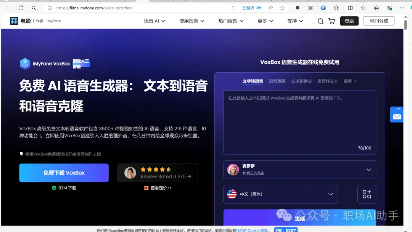Click the 添加语音头像 icon beside language selector

(367, 194)
